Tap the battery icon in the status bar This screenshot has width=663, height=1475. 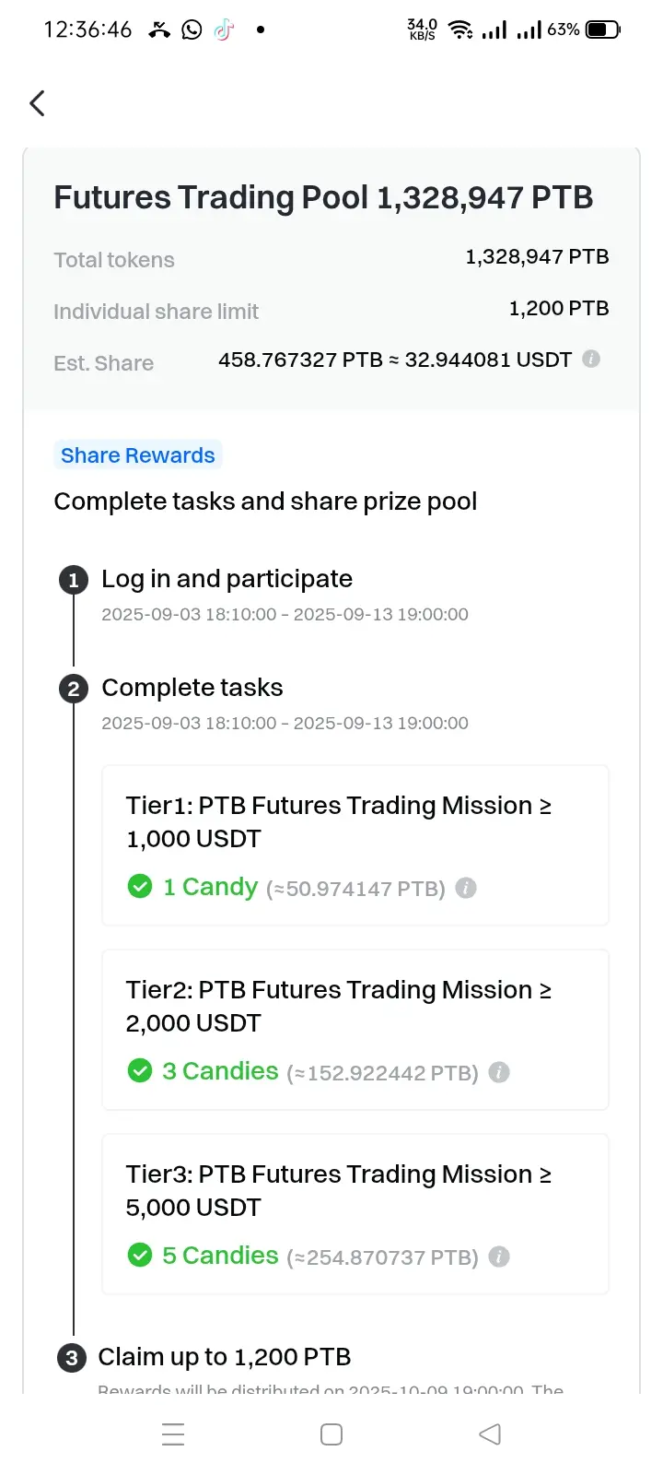pyautogui.click(x=603, y=29)
